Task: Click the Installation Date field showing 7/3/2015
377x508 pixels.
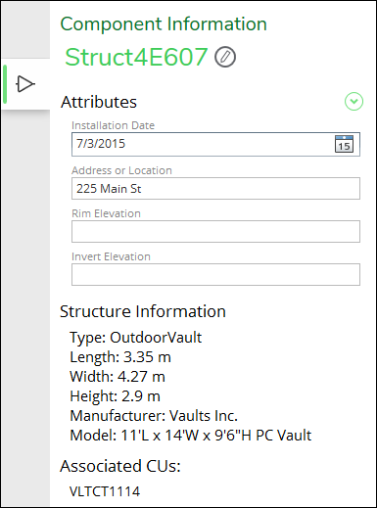Action: pos(215,144)
